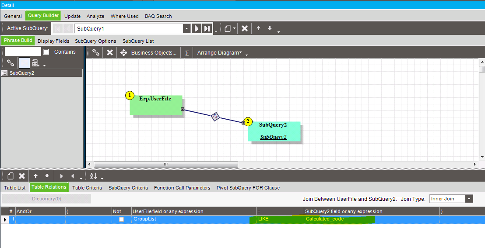Open the SubQuery List tab
The width and height of the screenshot is (485, 248).
tap(138, 41)
